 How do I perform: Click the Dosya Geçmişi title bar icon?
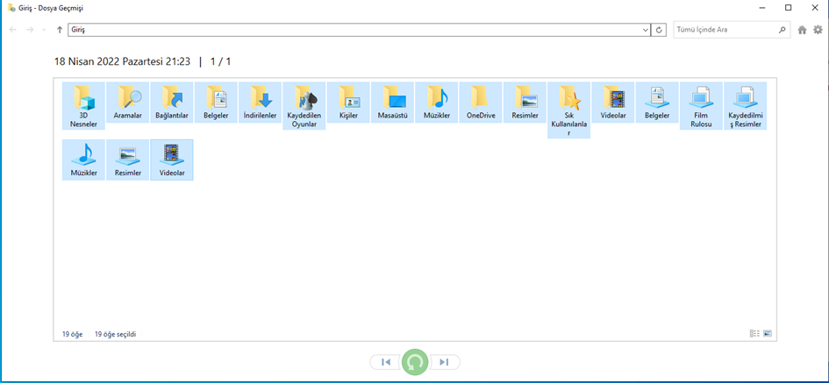pos(11,8)
